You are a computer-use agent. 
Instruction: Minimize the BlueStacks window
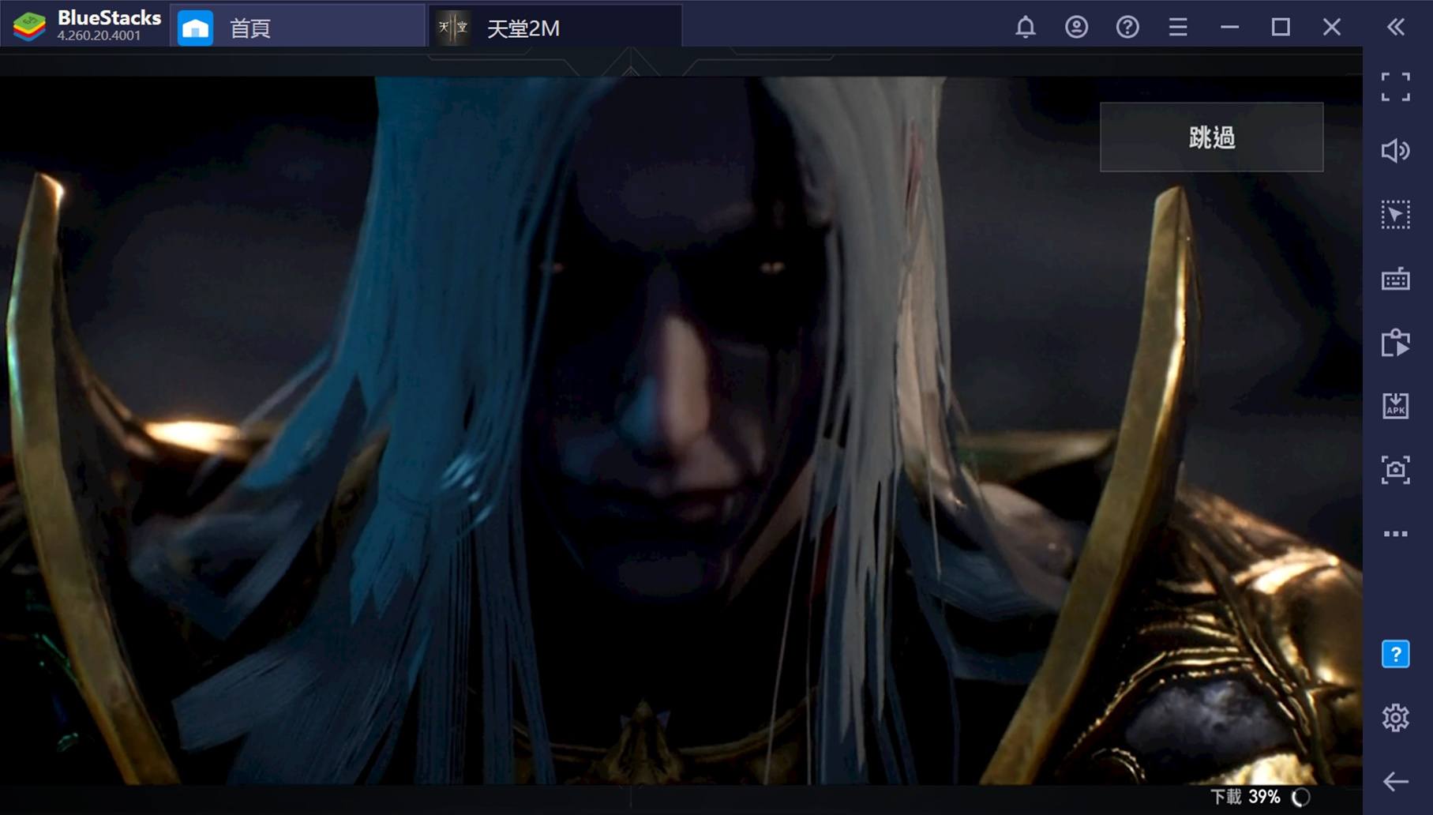pyautogui.click(x=1229, y=27)
